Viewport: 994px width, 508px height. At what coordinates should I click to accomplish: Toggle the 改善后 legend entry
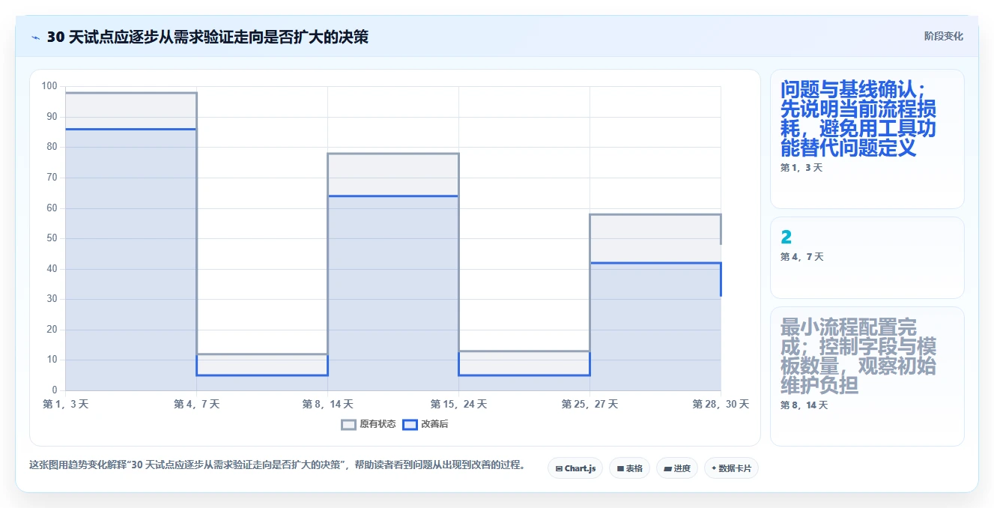click(425, 424)
